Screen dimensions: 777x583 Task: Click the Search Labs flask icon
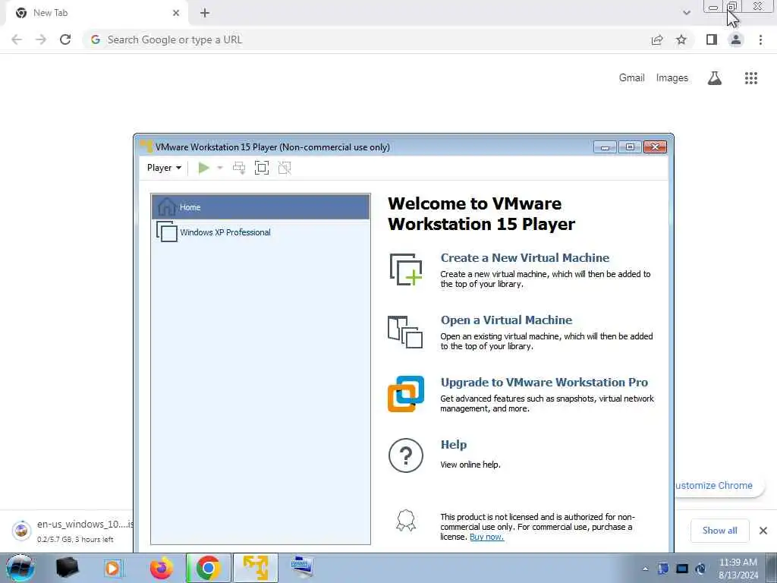(x=715, y=78)
